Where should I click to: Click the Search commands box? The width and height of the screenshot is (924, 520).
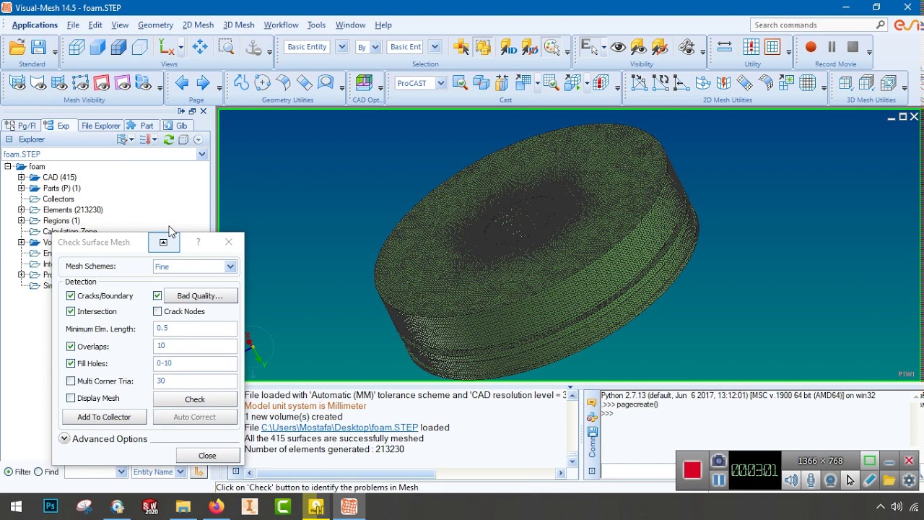click(x=819, y=25)
